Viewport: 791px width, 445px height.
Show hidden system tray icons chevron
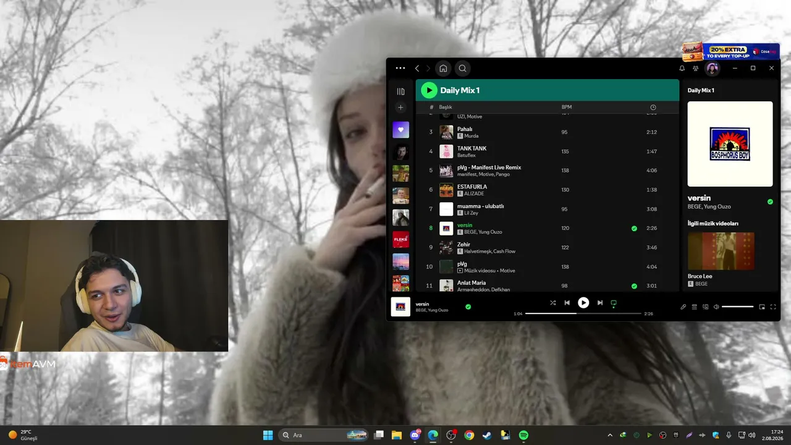pos(610,435)
